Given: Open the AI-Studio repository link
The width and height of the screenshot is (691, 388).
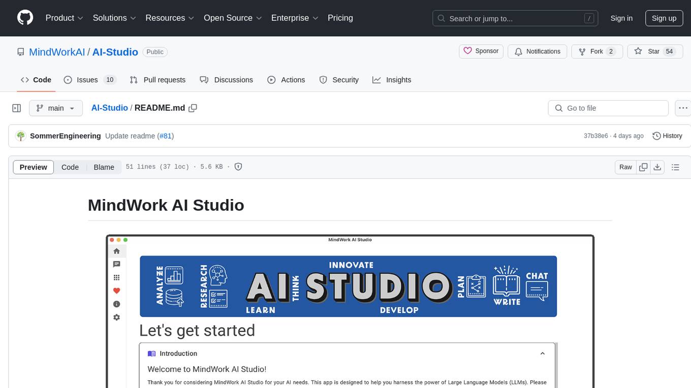Looking at the screenshot, I should [115, 52].
